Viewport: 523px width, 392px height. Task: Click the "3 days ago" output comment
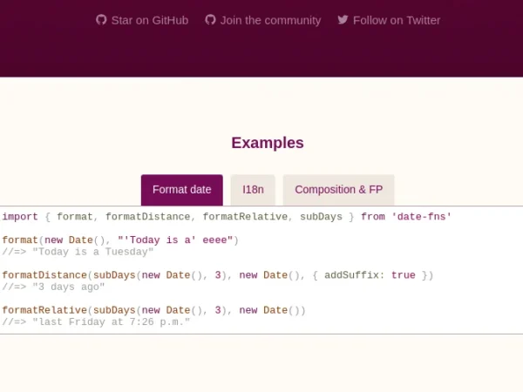pyautogui.click(x=69, y=287)
